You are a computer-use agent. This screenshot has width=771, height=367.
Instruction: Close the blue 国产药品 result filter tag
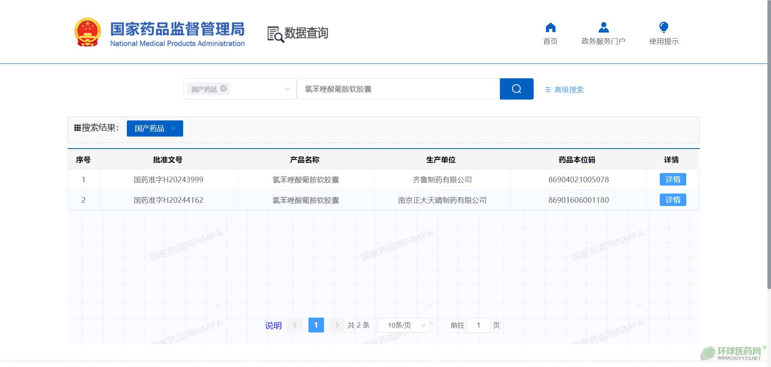[x=173, y=128]
